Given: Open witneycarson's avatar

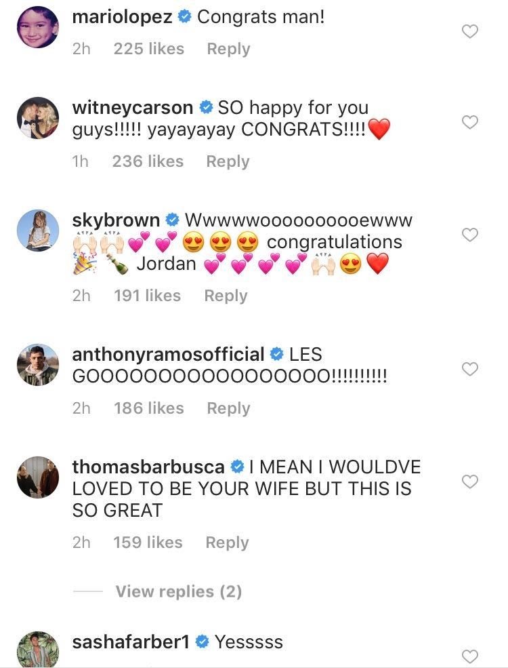Looking at the screenshot, I should (x=37, y=119).
